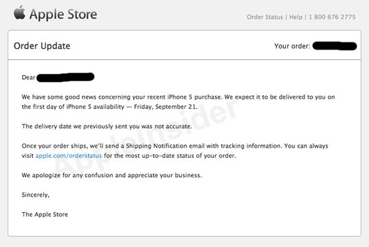
Task: Click the blacked-out order number
Action: pyautogui.click(x=334, y=46)
